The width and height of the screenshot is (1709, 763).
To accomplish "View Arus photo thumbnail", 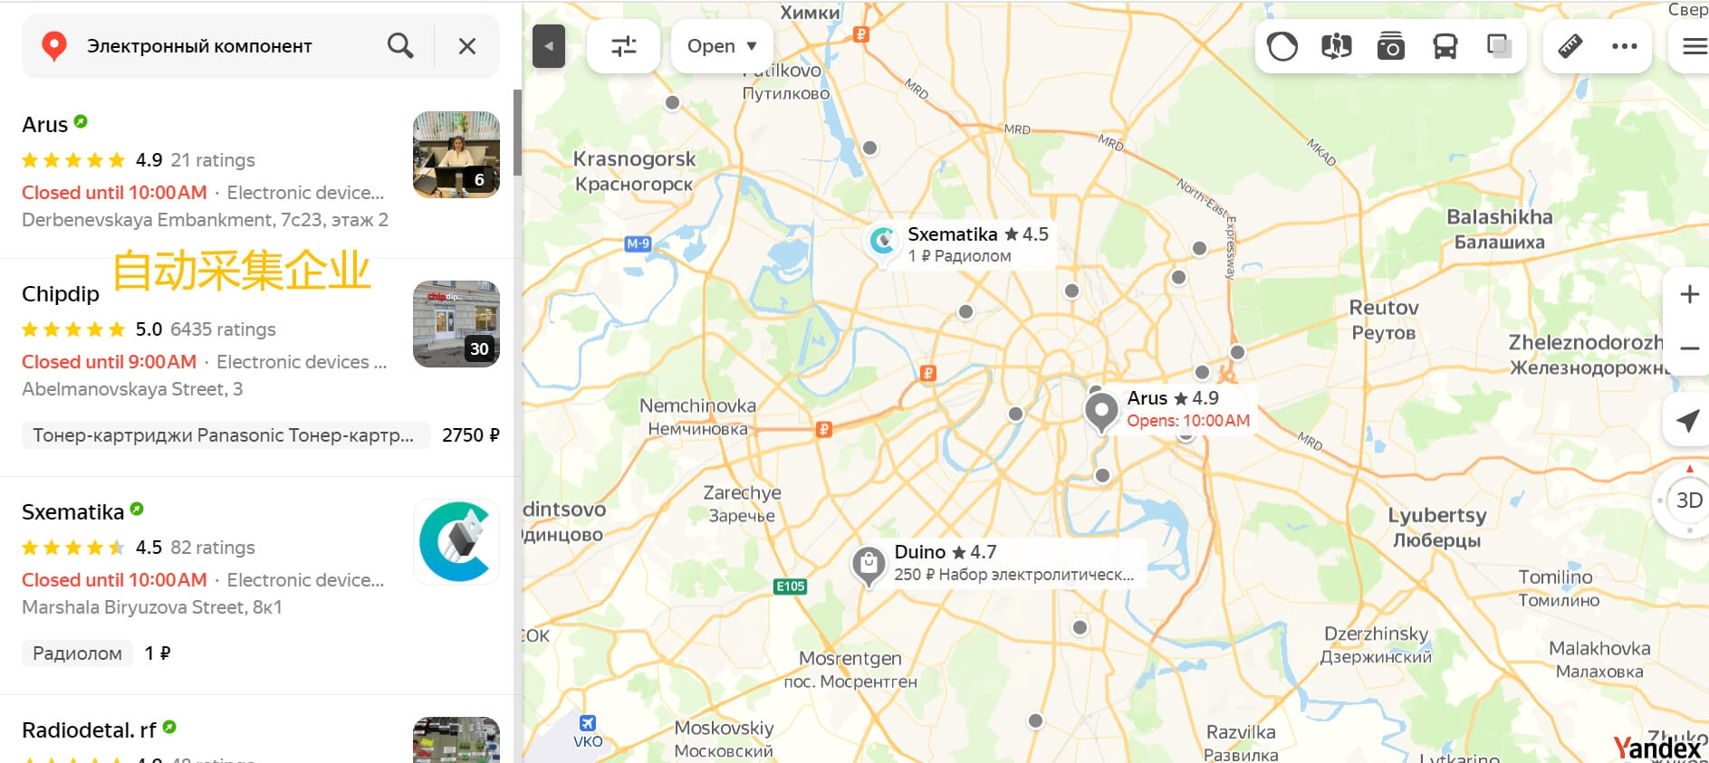I will (x=456, y=155).
